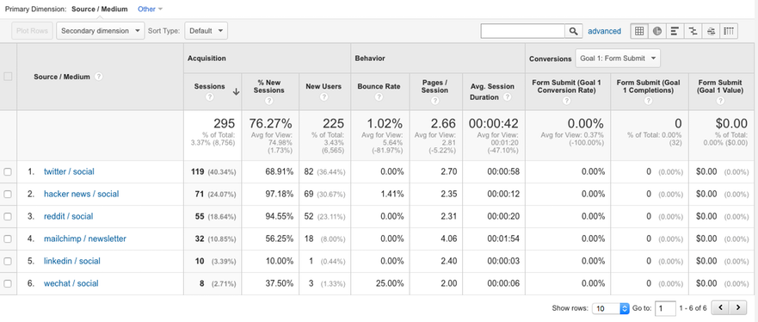Open the Secondary dimension dropdown
The image size is (758, 322).
[x=101, y=31]
